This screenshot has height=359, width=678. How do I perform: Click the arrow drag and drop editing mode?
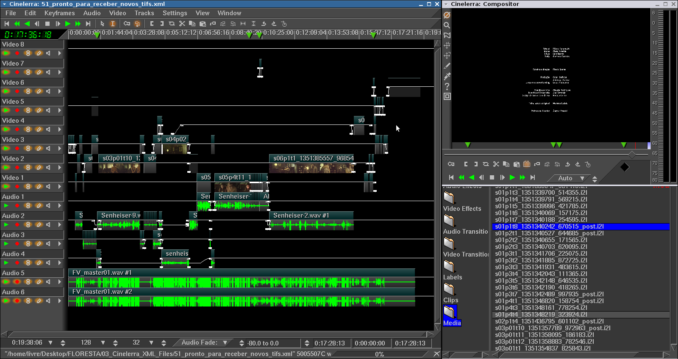[x=102, y=24]
